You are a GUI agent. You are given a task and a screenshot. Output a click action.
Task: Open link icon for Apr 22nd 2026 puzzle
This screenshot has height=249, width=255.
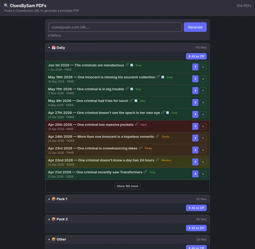[x=157, y=160]
